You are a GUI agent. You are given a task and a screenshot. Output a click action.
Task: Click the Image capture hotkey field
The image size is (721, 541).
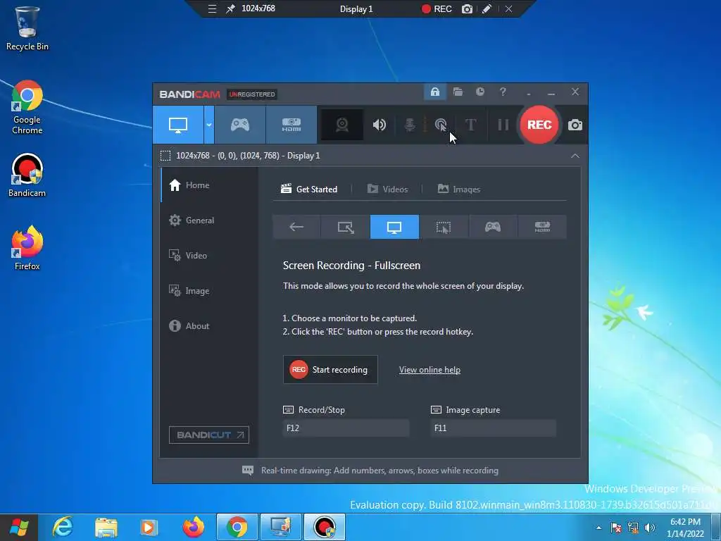point(493,428)
